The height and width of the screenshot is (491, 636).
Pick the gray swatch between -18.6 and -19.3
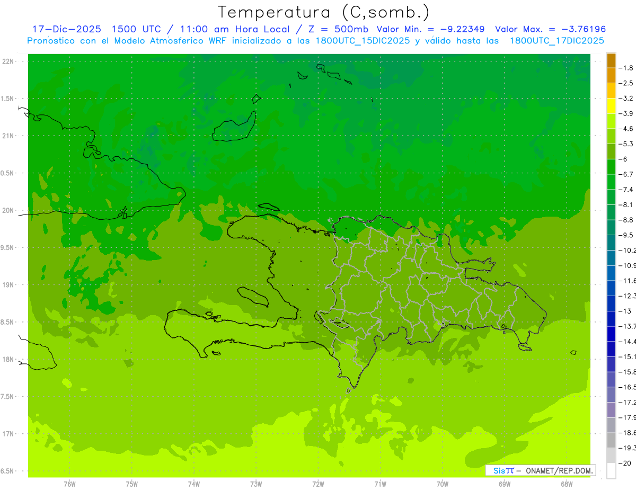pos(611,440)
